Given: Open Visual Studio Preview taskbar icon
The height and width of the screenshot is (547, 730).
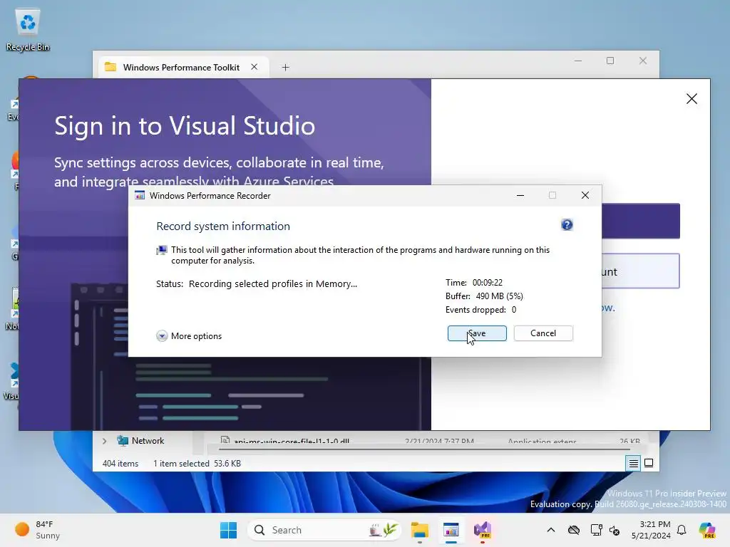Looking at the screenshot, I should pyautogui.click(x=483, y=530).
